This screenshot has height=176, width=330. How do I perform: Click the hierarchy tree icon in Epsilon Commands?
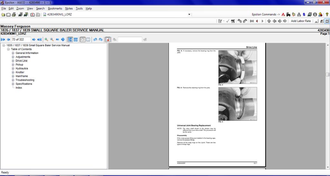point(299,14)
